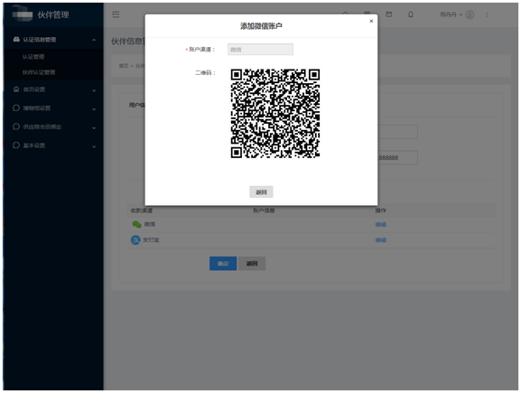Click the 添加微信账户 dialog title
This screenshot has width=521, height=393.
coord(261,26)
